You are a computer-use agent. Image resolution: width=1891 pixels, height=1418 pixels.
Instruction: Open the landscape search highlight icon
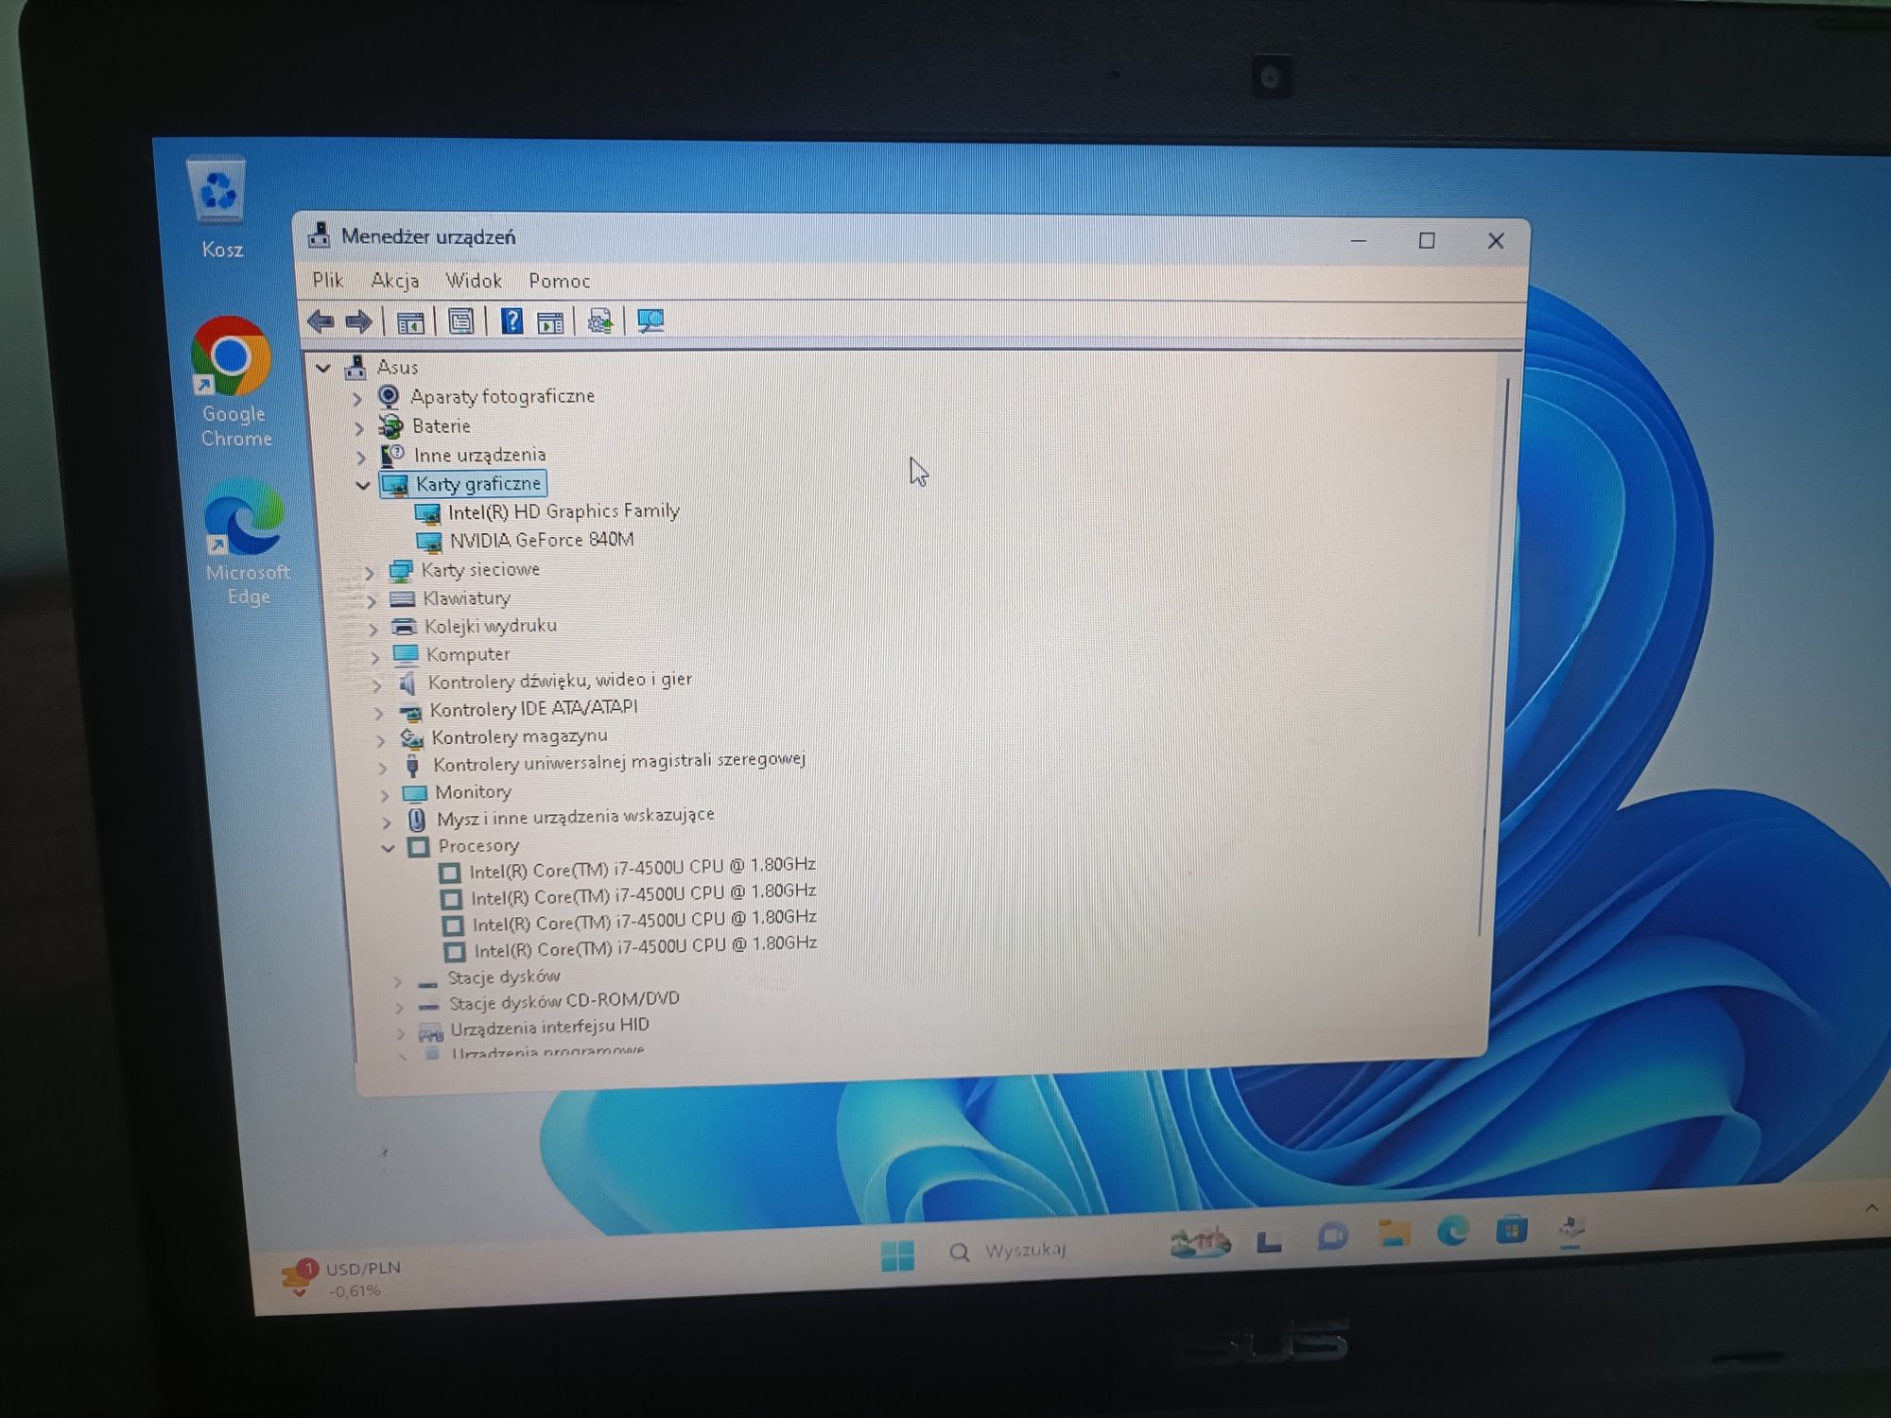(x=1200, y=1241)
